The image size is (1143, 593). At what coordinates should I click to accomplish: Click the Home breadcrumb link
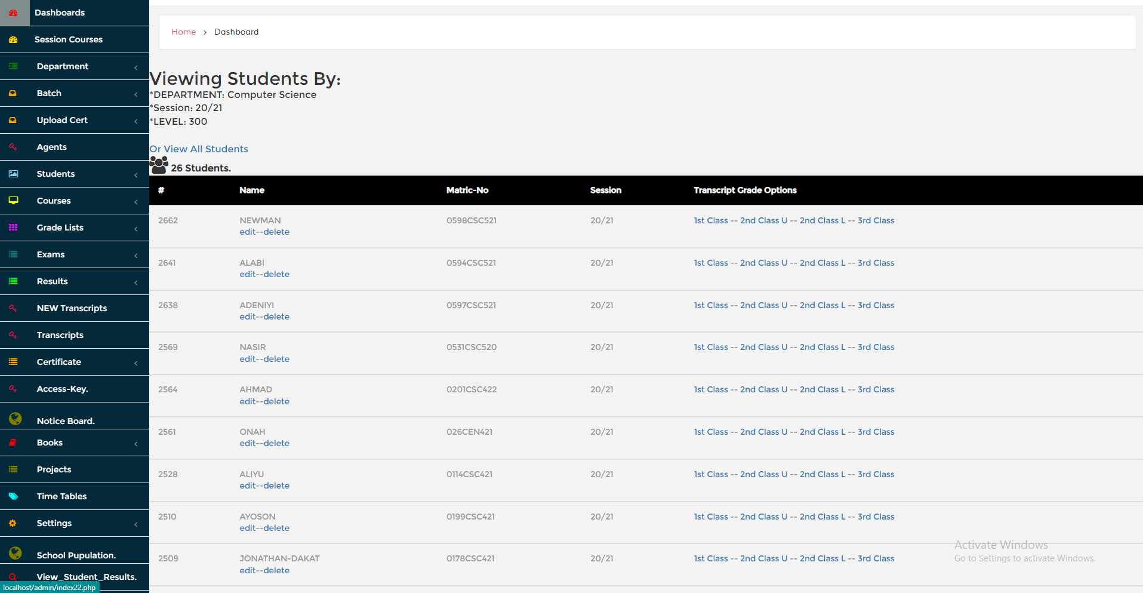(183, 32)
